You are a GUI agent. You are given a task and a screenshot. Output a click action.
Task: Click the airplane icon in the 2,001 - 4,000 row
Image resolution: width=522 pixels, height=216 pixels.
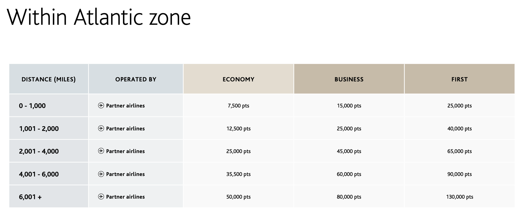tap(101, 151)
